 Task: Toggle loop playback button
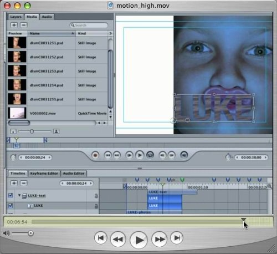[x=150, y=155]
